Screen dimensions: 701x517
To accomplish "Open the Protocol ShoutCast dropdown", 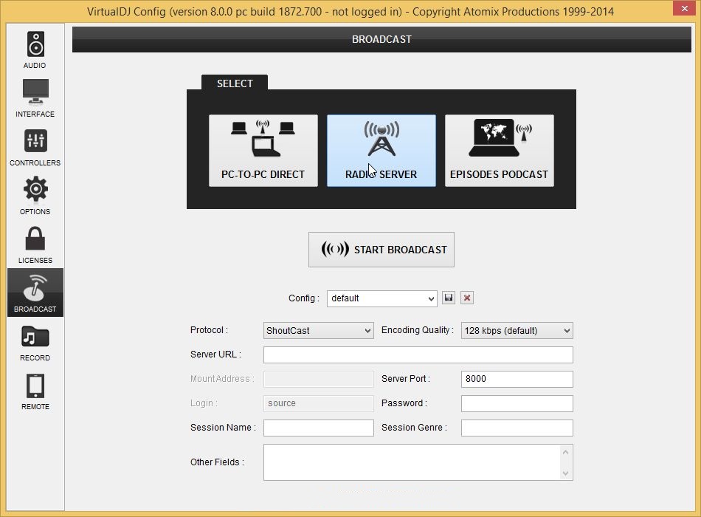I will coord(318,330).
